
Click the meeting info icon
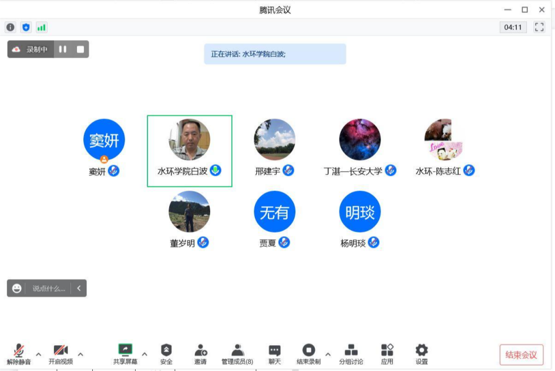10,27
